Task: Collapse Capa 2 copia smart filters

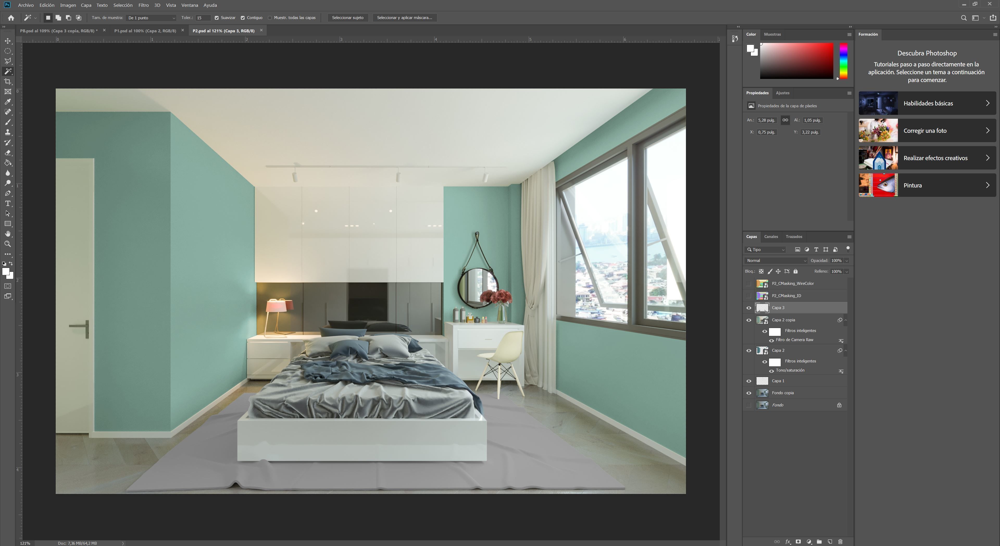Action: [x=846, y=320]
